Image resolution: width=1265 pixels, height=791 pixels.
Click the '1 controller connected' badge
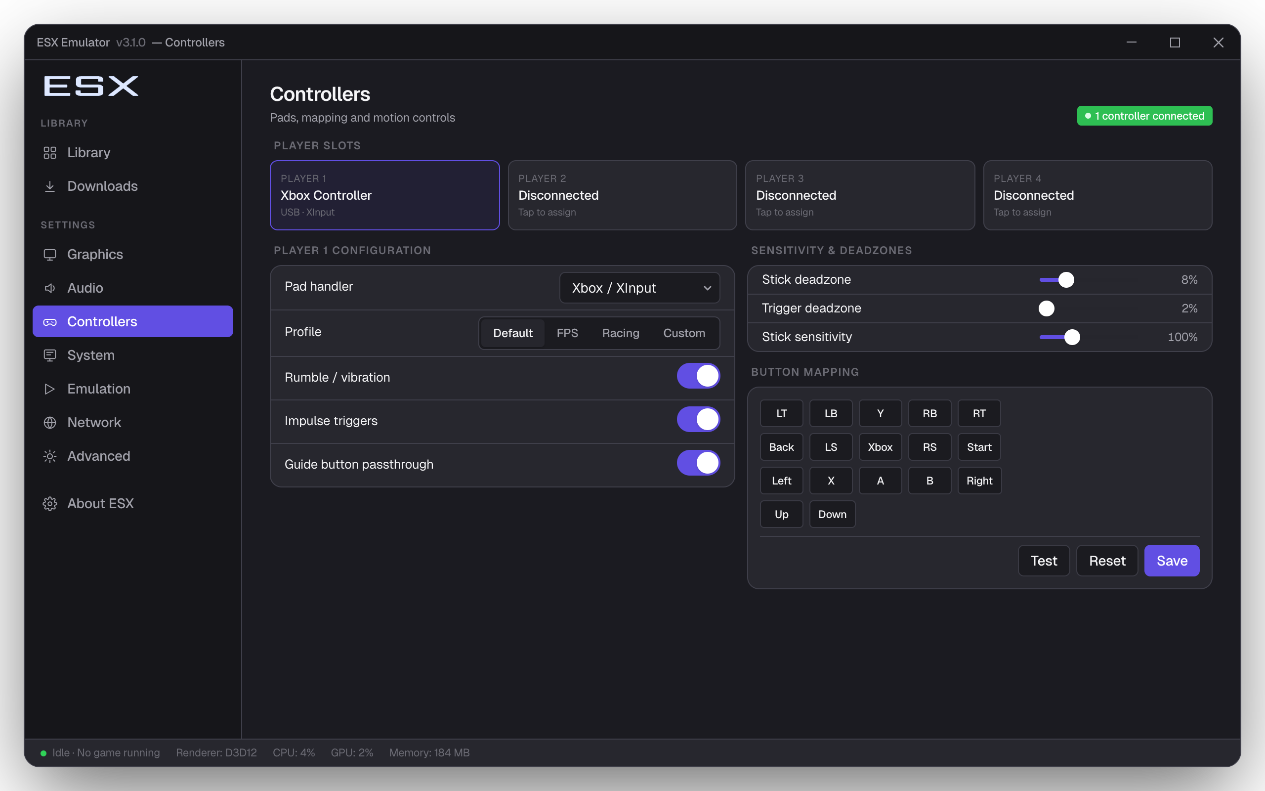pos(1144,116)
